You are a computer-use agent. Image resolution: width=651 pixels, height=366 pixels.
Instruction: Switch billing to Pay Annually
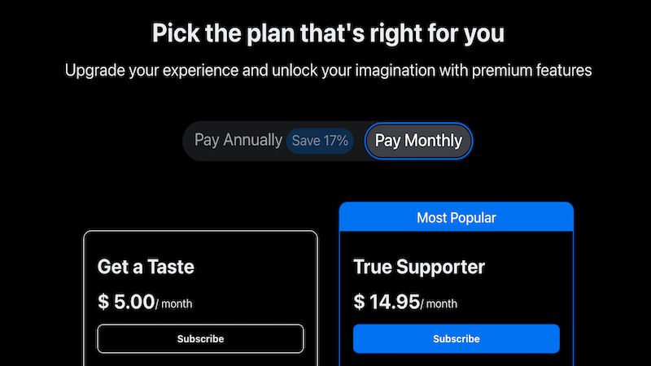click(238, 140)
